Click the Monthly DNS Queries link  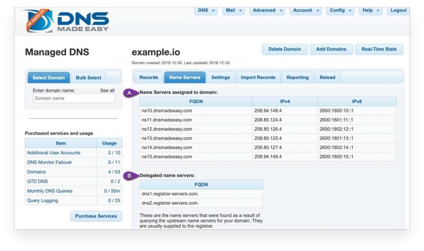tap(50, 191)
